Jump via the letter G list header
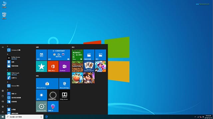The image size is (213, 119). [8, 82]
